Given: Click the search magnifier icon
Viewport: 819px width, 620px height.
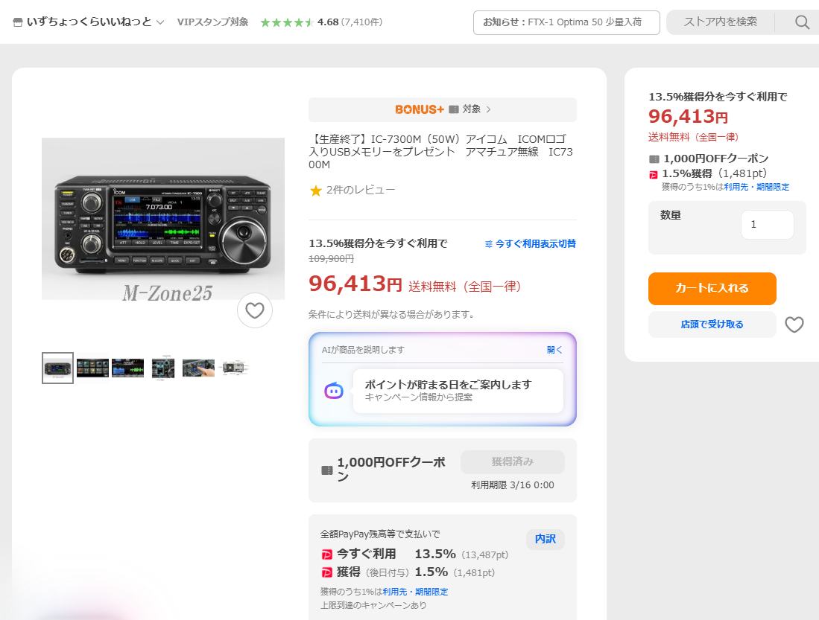Looking at the screenshot, I should click(x=802, y=22).
